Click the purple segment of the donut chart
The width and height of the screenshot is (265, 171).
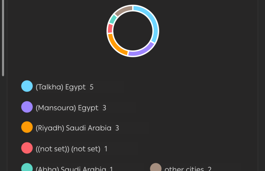142,51
